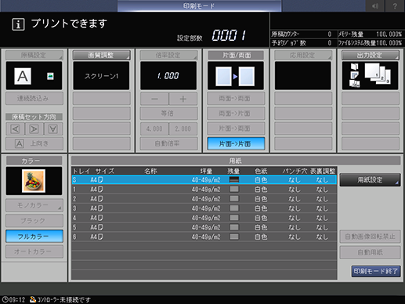
Task: Click the controller disconnected warning icon
Action: [x=33, y=299]
